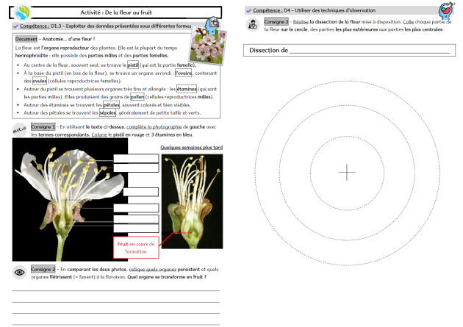
Task: Click the leaf globe logo in title bar
Action: [x=23, y=12]
